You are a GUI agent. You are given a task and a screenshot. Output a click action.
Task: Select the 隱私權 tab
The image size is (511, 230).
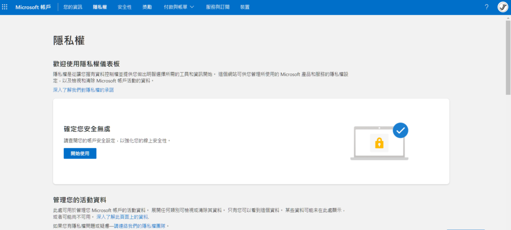tap(100, 7)
